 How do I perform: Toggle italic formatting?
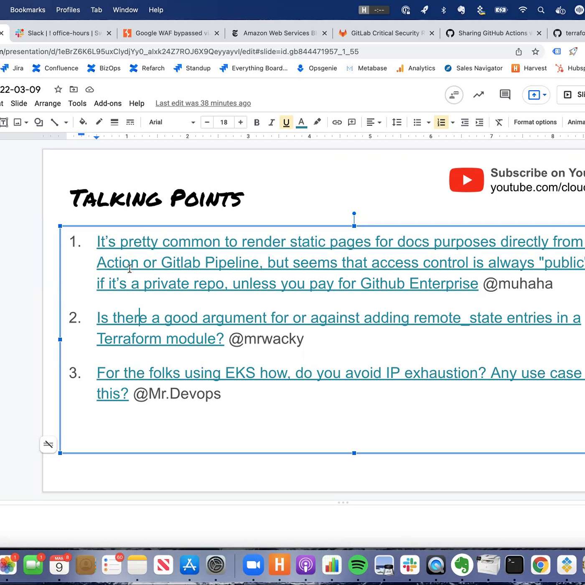tap(271, 122)
